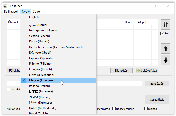
Task: Select English from the language list
Action: tap(34, 17)
